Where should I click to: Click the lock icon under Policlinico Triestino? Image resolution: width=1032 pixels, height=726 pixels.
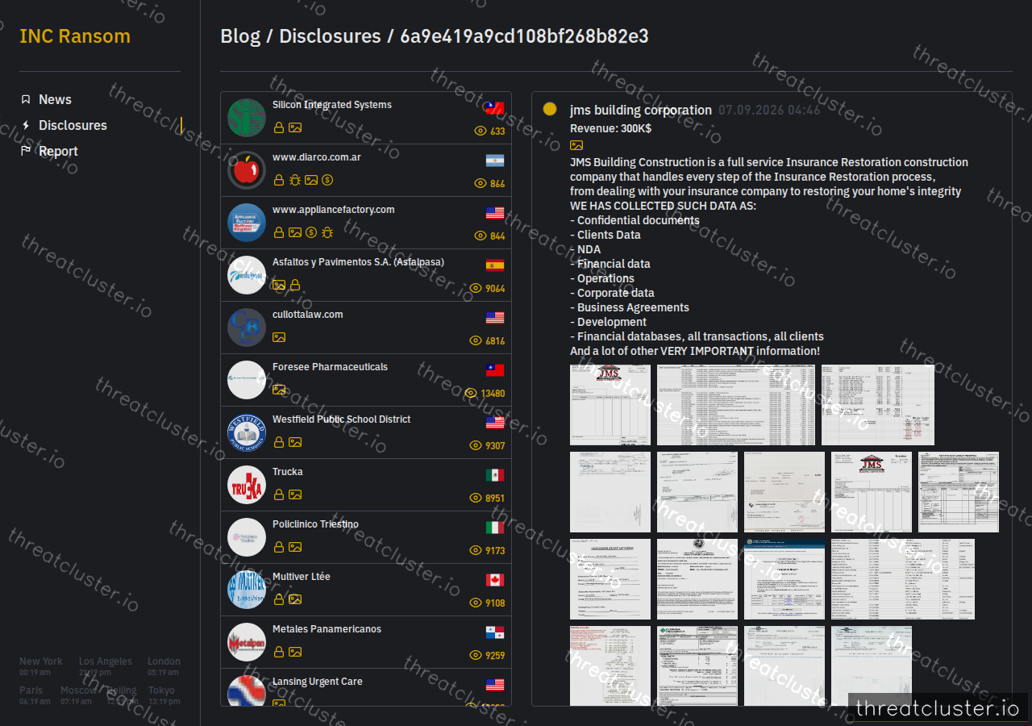click(278, 547)
